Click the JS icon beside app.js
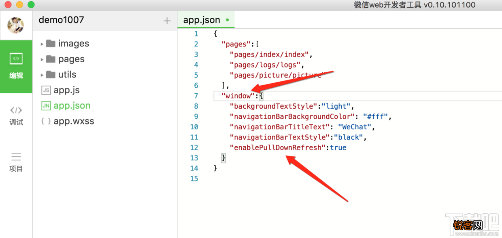The image size is (502, 238). (46, 91)
